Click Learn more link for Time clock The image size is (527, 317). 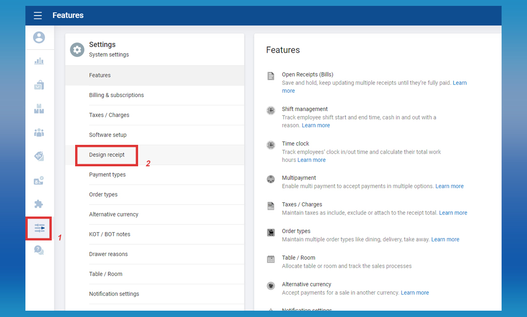(311, 160)
